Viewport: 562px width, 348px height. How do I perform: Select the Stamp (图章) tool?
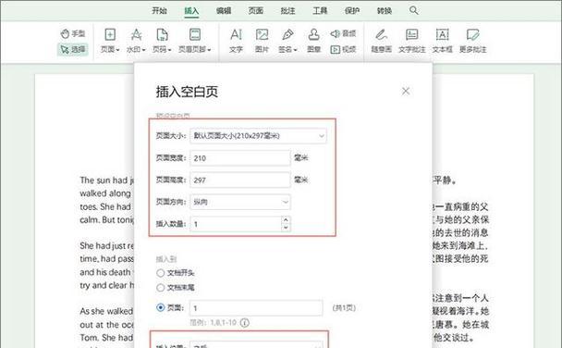[314, 41]
